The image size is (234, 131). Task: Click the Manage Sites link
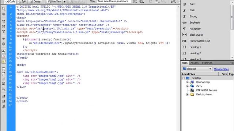click(x=221, y=69)
